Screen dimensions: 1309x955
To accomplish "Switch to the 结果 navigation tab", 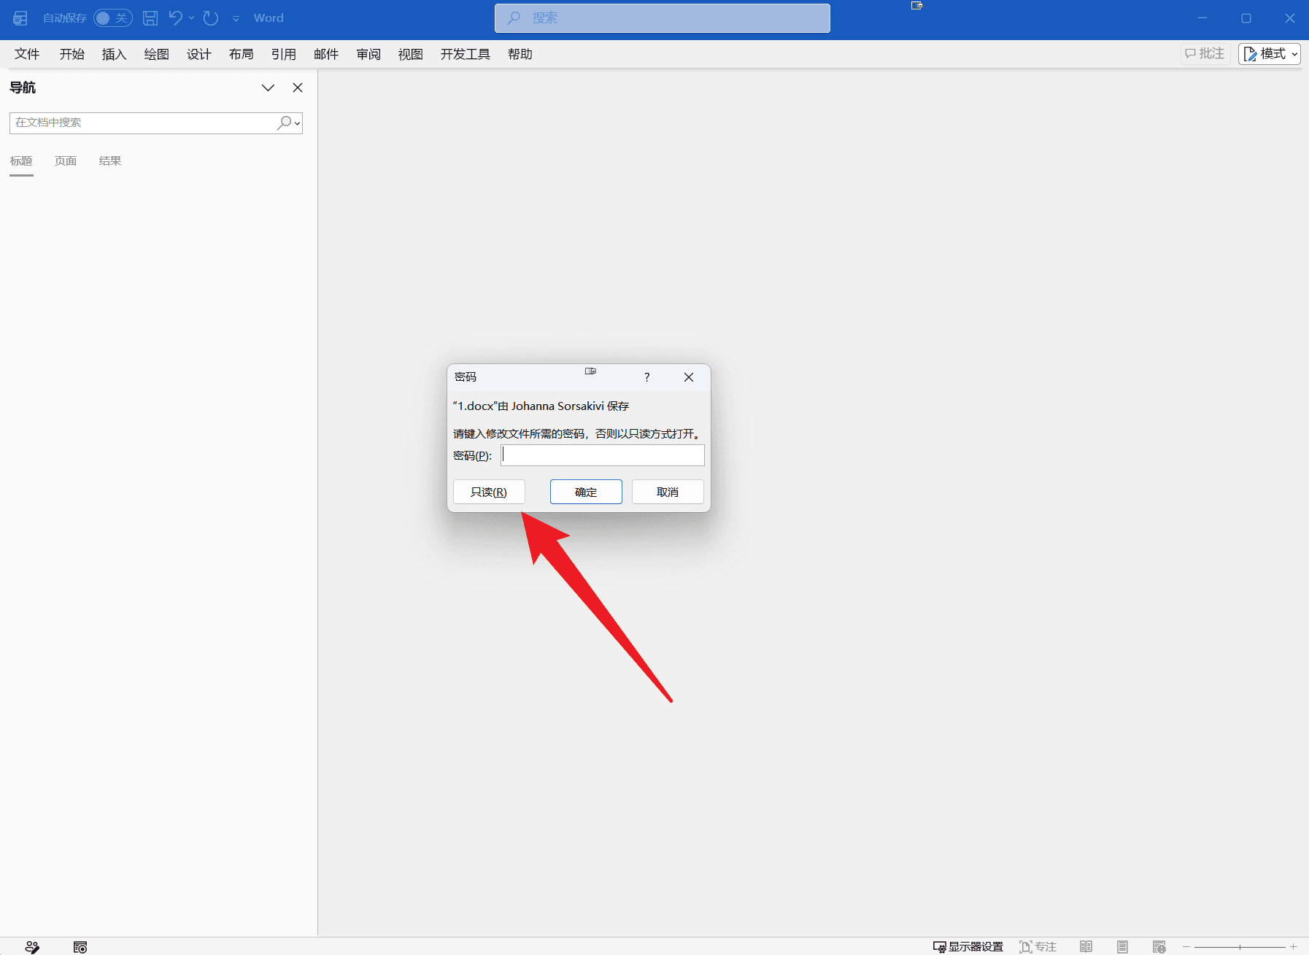I will [110, 161].
